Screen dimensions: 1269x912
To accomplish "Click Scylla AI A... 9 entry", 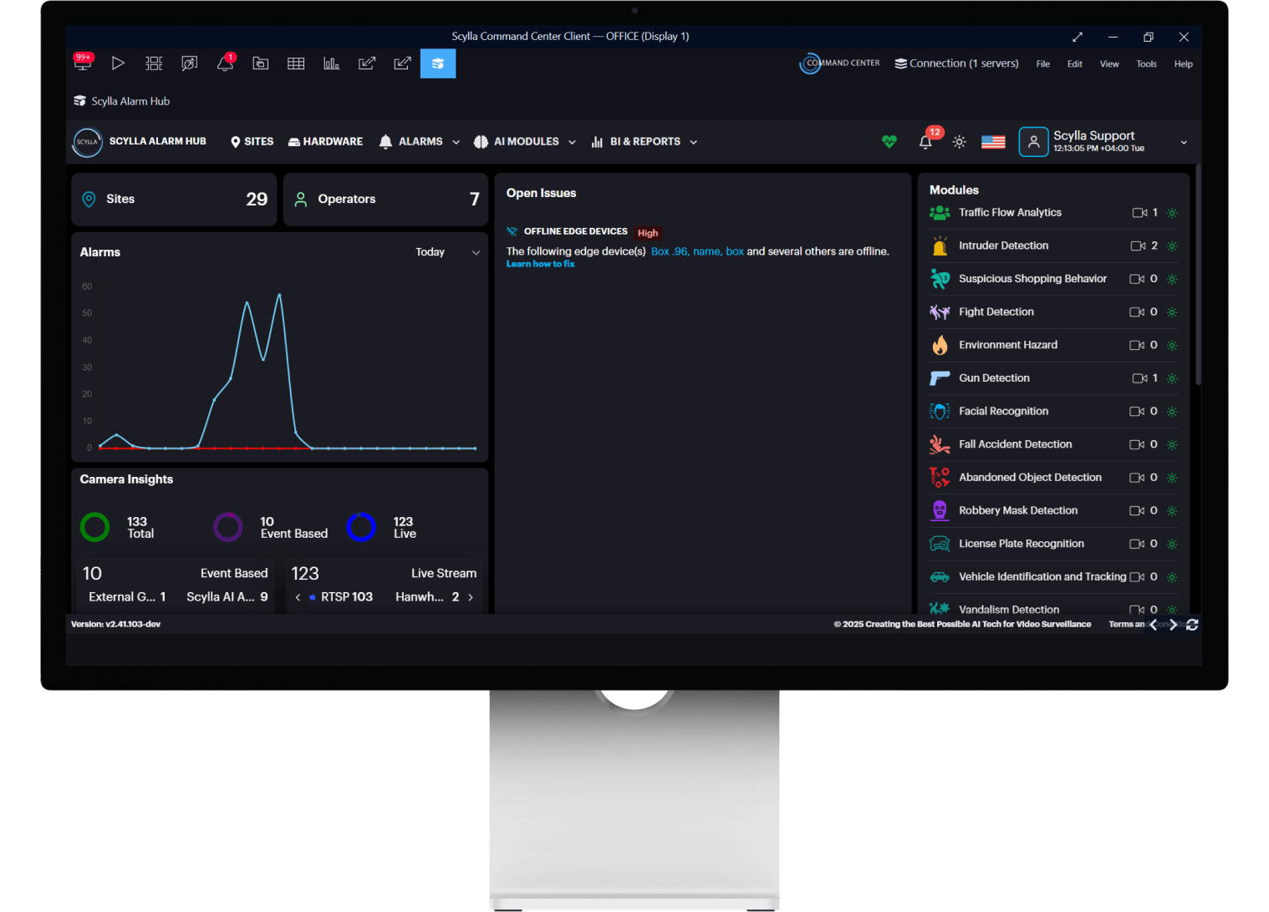I will [227, 597].
